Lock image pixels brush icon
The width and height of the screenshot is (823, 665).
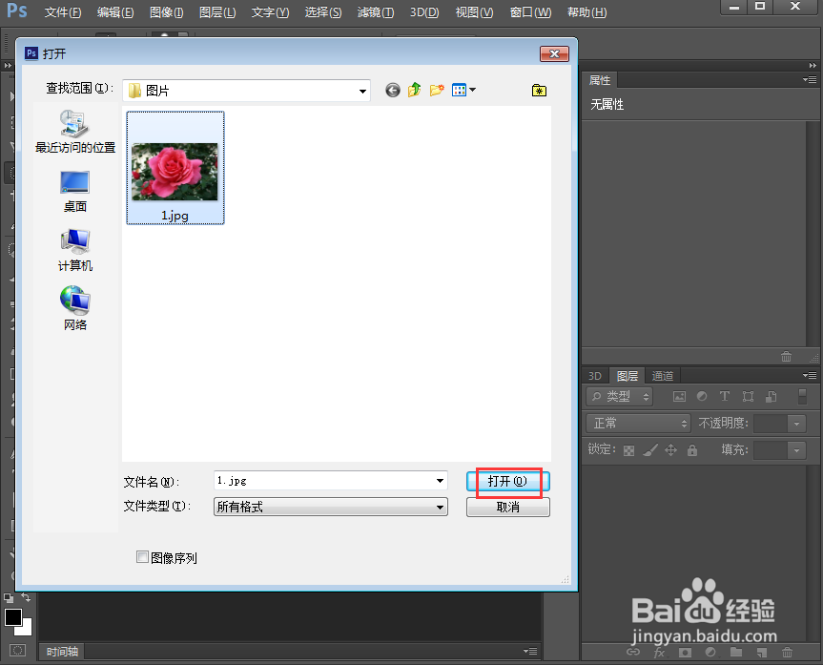click(x=649, y=450)
